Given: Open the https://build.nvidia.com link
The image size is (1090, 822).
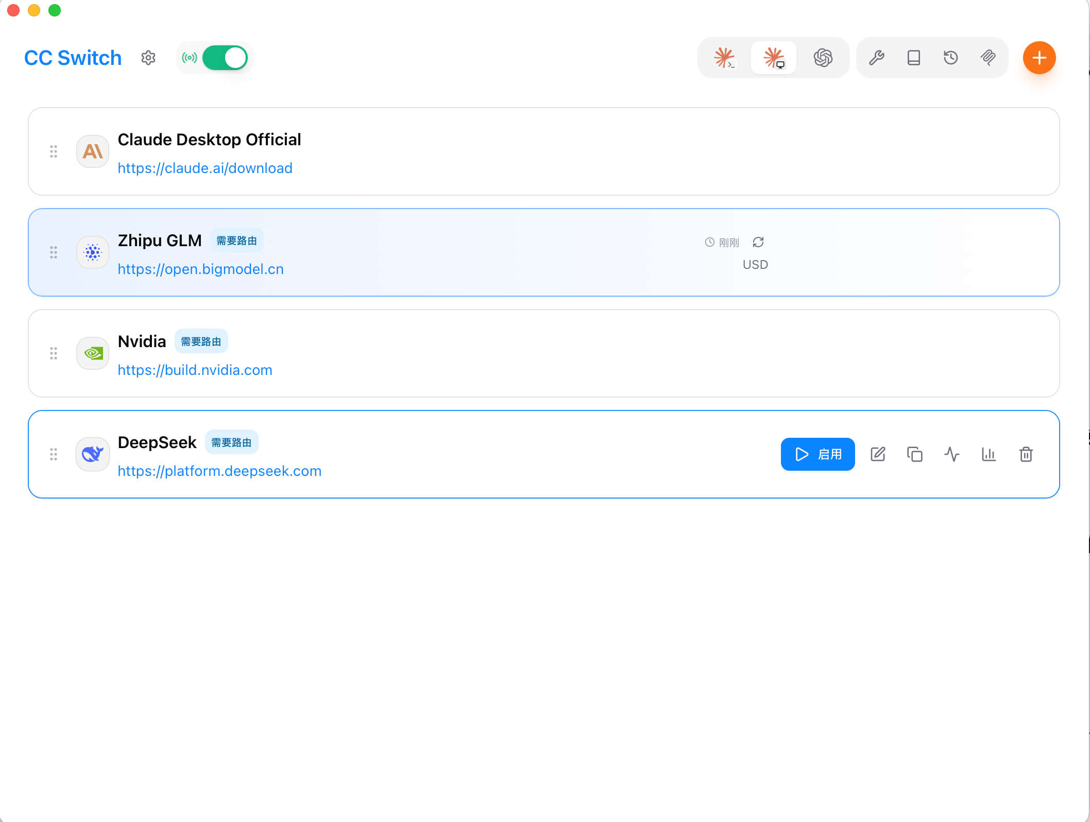Looking at the screenshot, I should pyautogui.click(x=195, y=370).
